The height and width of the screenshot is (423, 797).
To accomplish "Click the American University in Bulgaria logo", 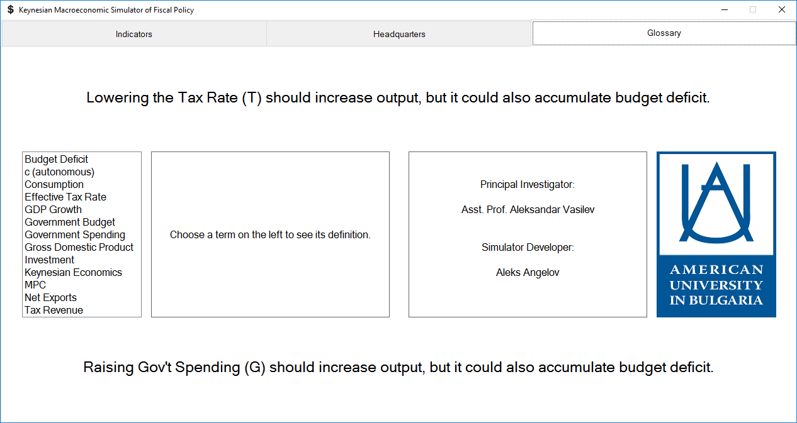I will [716, 234].
